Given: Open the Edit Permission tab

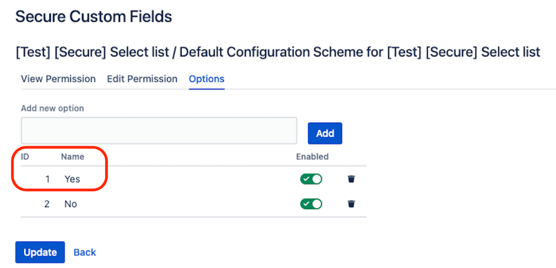Looking at the screenshot, I should point(142,79).
